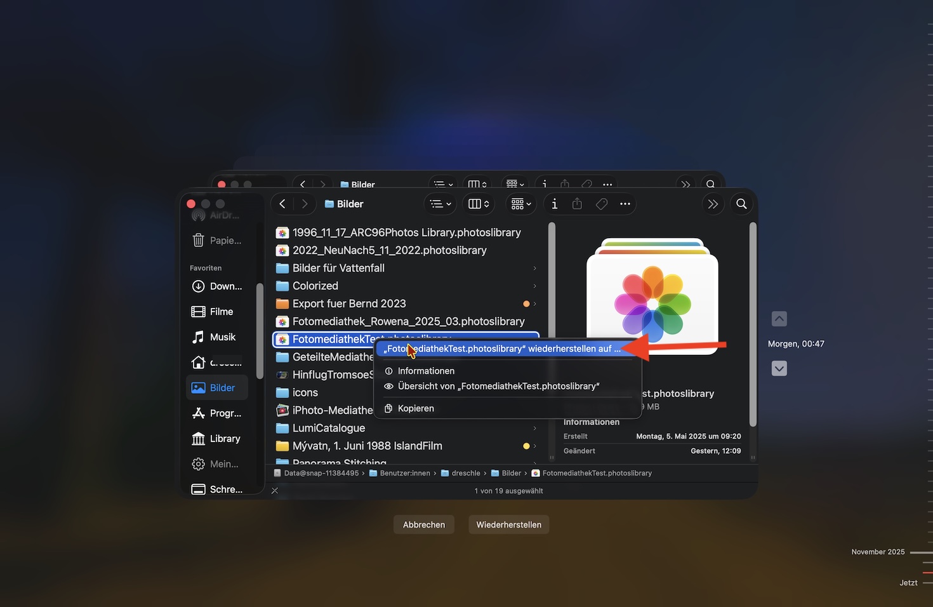
Task: Choose Kopieren from the context menu
Action: 508,408
